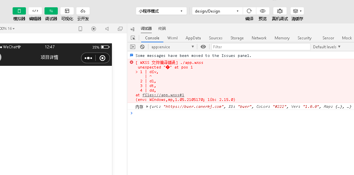Viewport: 354px width, 175px height.
Task: Toggle the console sidebar icon
Action: point(133,47)
